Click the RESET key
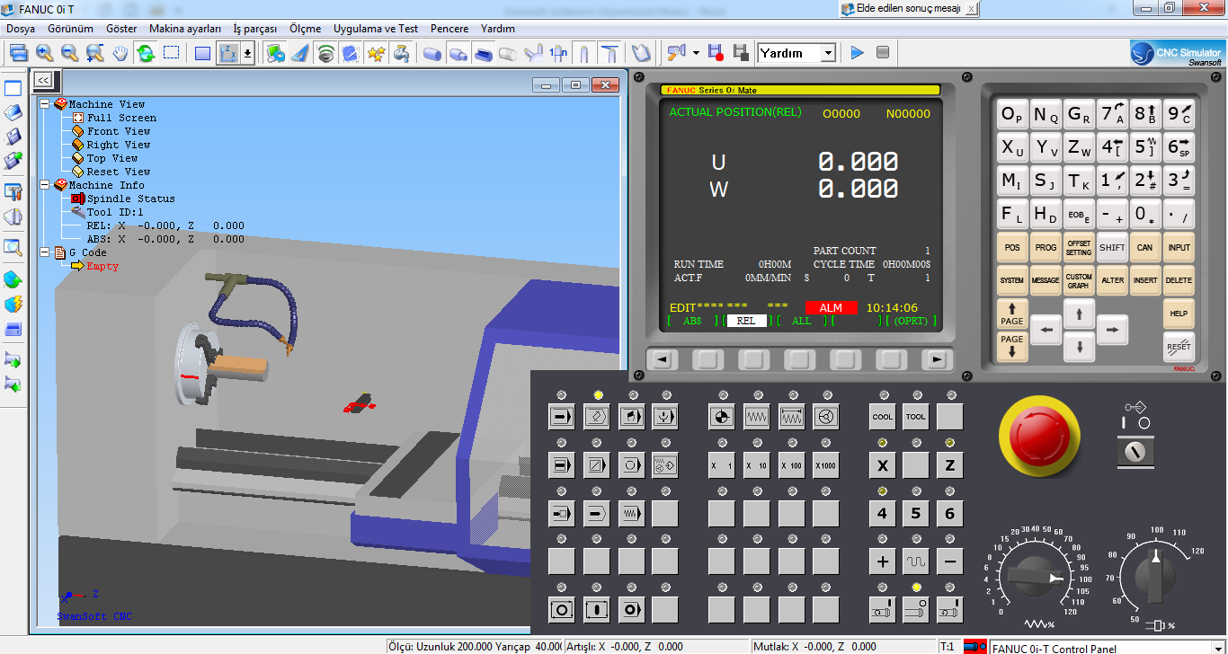 (x=1179, y=346)
